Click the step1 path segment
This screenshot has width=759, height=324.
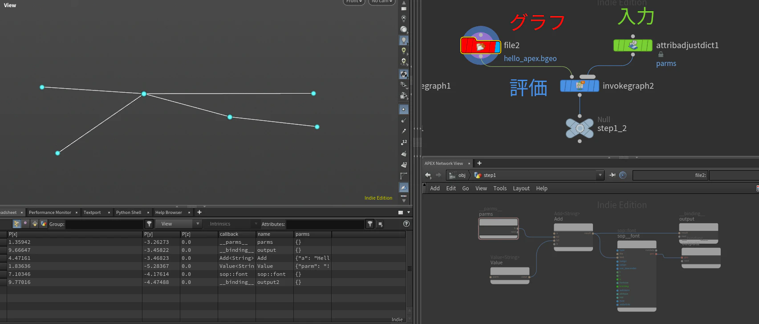[485, 175]
